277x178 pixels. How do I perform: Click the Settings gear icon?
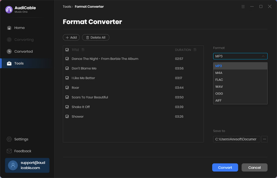9,139
